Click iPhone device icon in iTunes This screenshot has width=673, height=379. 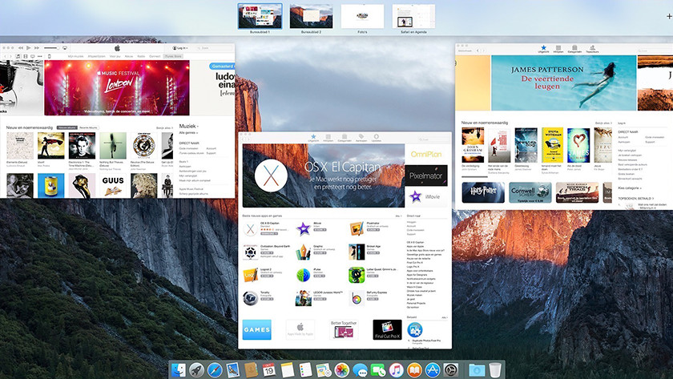tap(49, 56)
